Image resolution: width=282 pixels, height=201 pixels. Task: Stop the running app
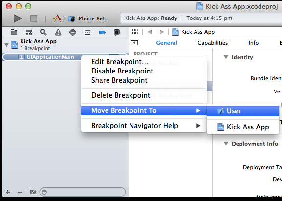click(34, 18)
